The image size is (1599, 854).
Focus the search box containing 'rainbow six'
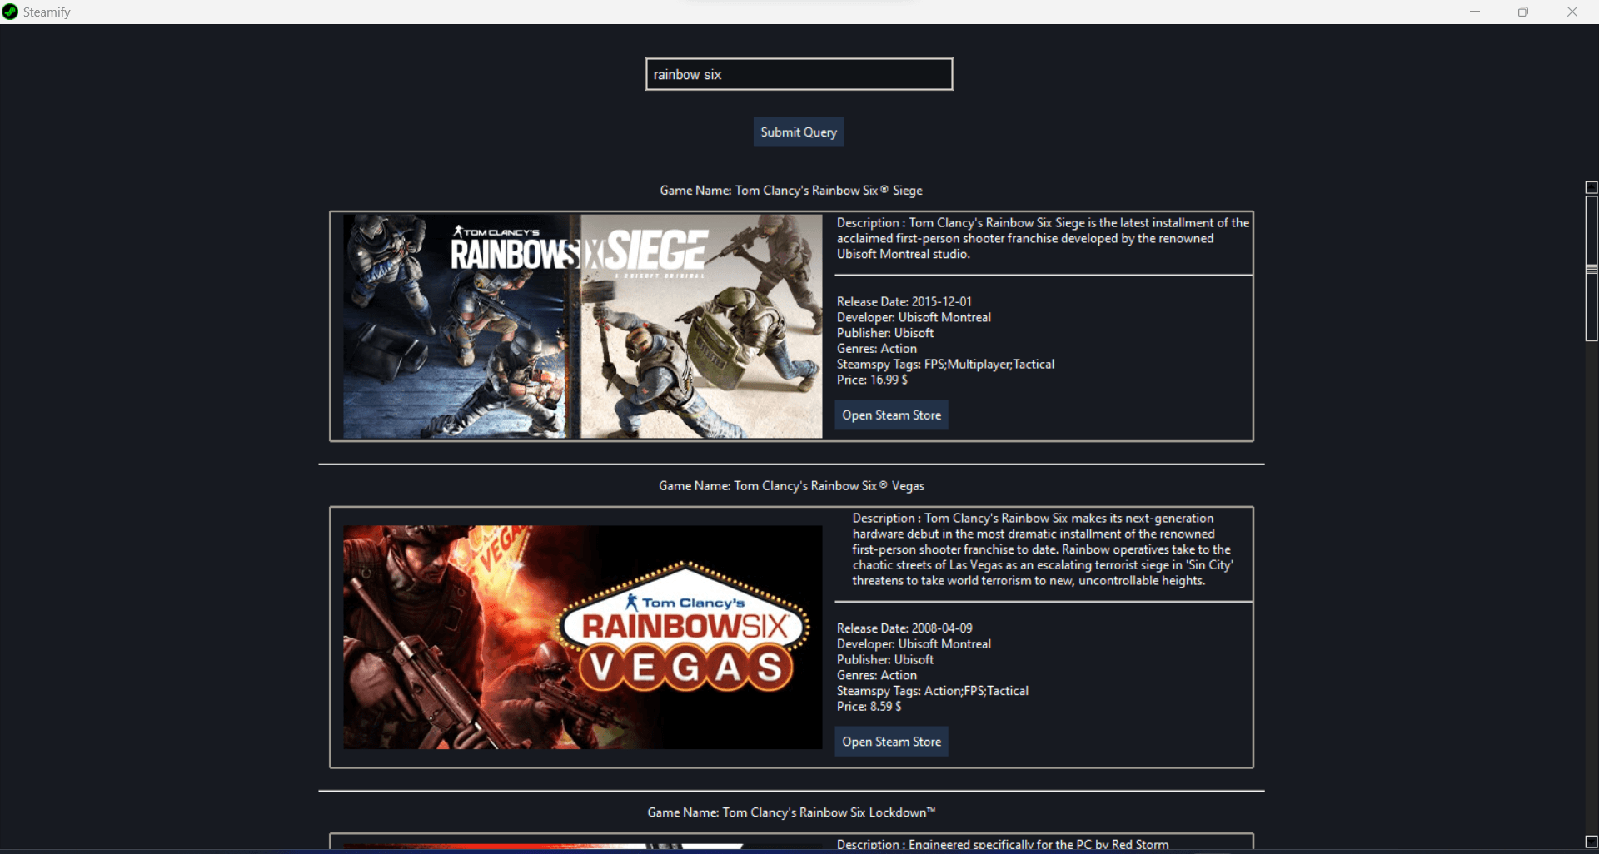[x=799, y=74]
